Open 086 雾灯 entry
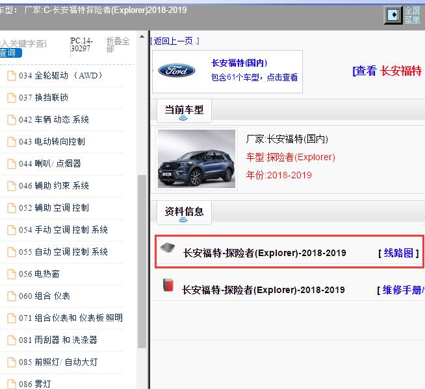The image size is (425, 389). tap(34, 384)
